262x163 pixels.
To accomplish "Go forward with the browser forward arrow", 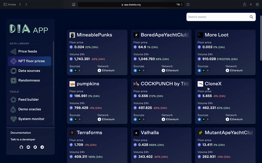I will (26, 5).
